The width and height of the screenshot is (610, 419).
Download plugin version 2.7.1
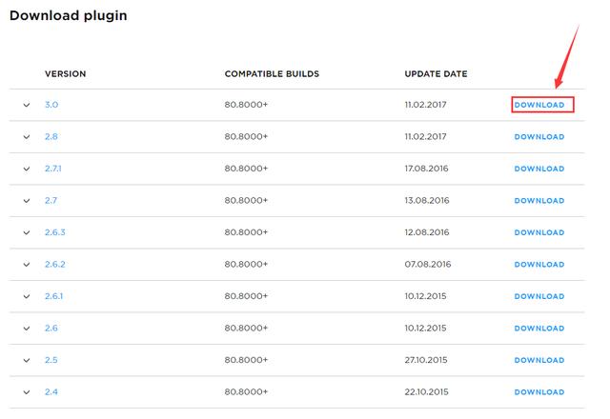point(539,169)
